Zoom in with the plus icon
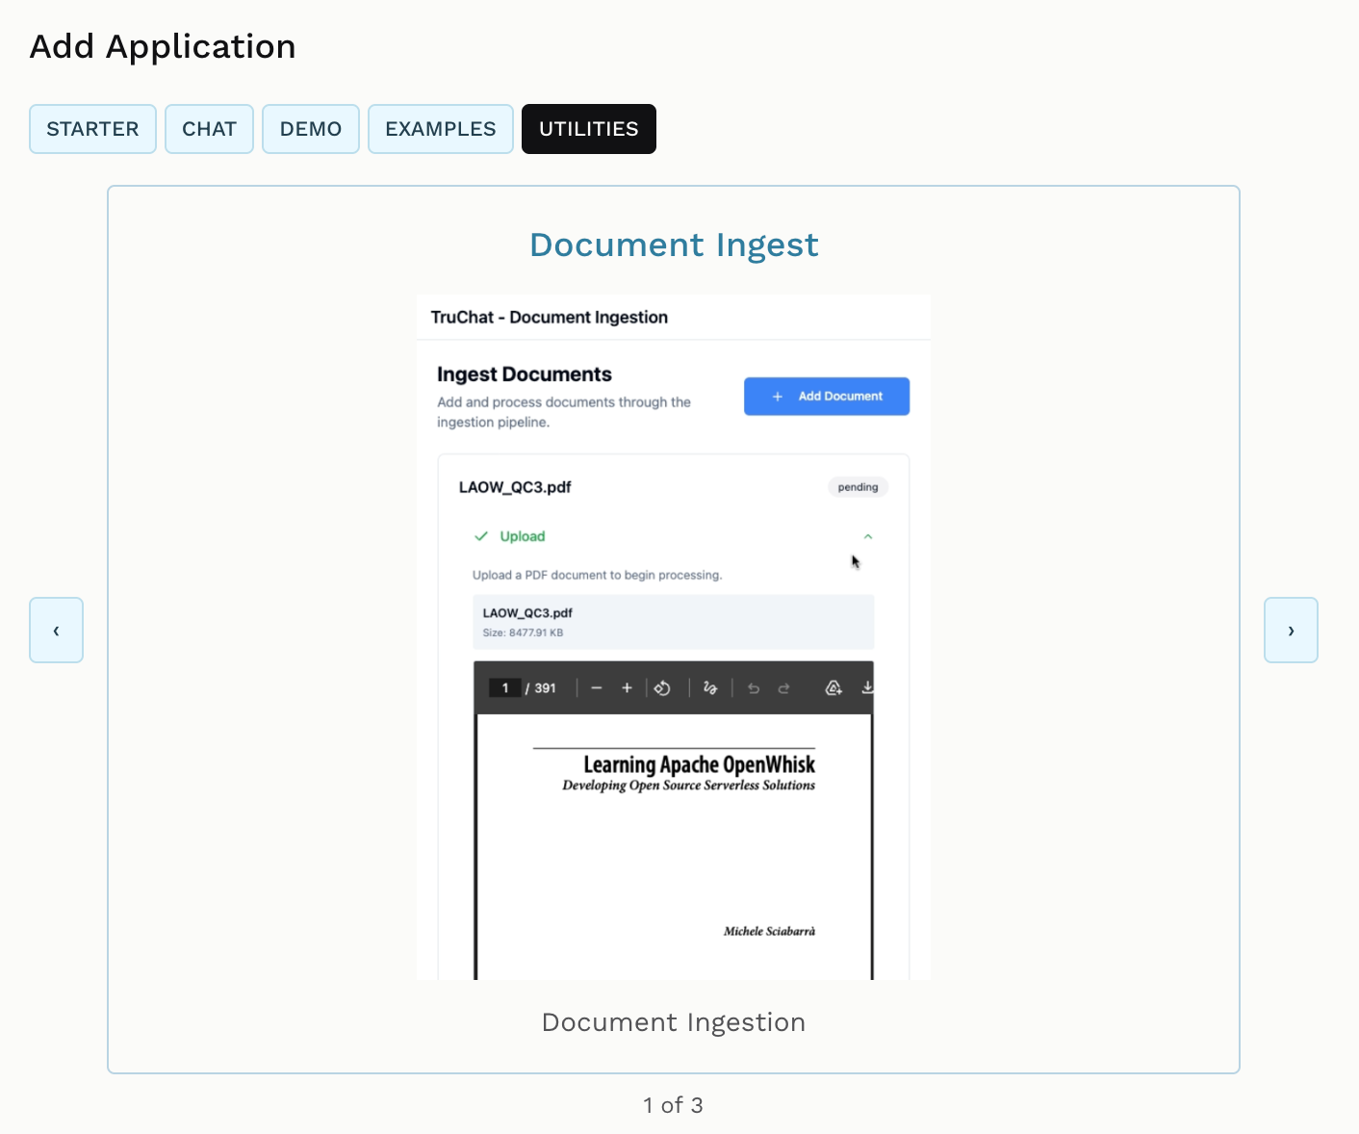The image size is (1359, 1134). (x=627, y=688)
